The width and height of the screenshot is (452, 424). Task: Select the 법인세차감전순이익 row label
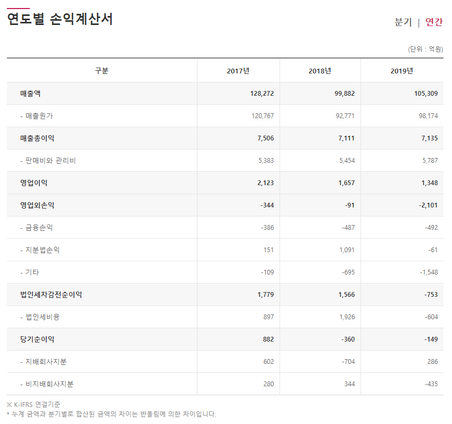[x=51, y=295]
